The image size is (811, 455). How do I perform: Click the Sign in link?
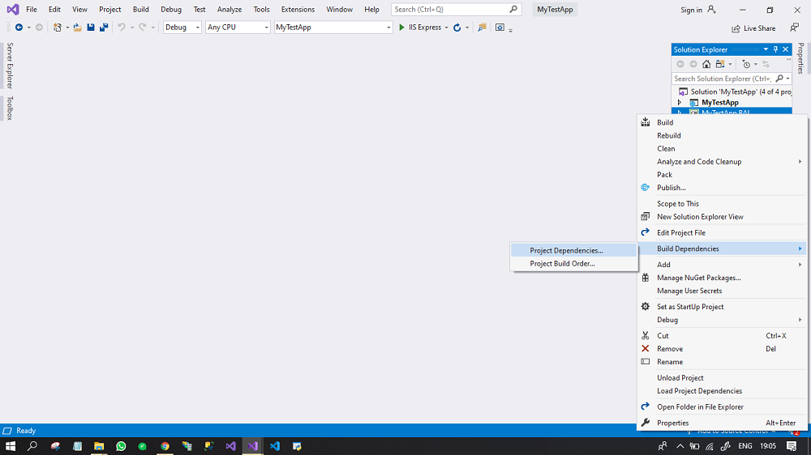coord(692,10)
